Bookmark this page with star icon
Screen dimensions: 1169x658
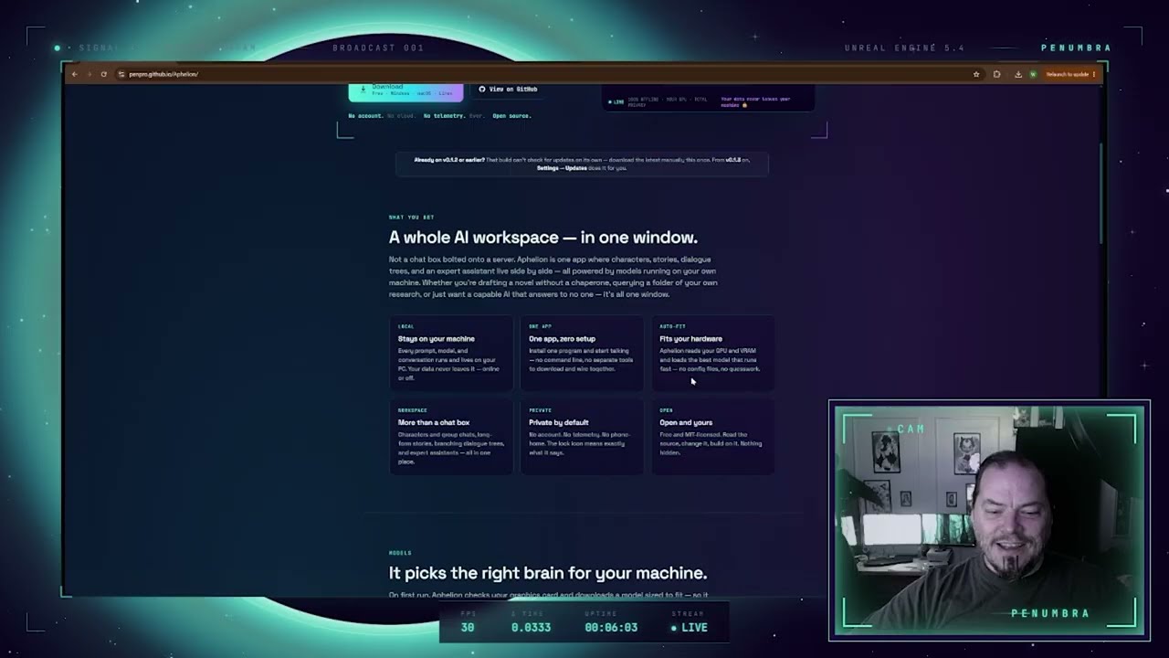[976, 74]
